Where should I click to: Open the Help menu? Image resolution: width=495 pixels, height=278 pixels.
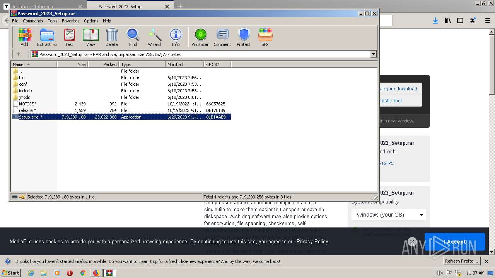click(107, 21)
